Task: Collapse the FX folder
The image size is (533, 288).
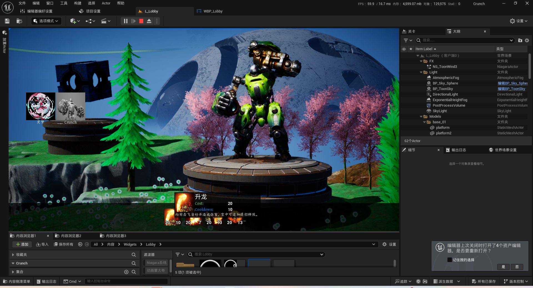Action: (421, 61)
